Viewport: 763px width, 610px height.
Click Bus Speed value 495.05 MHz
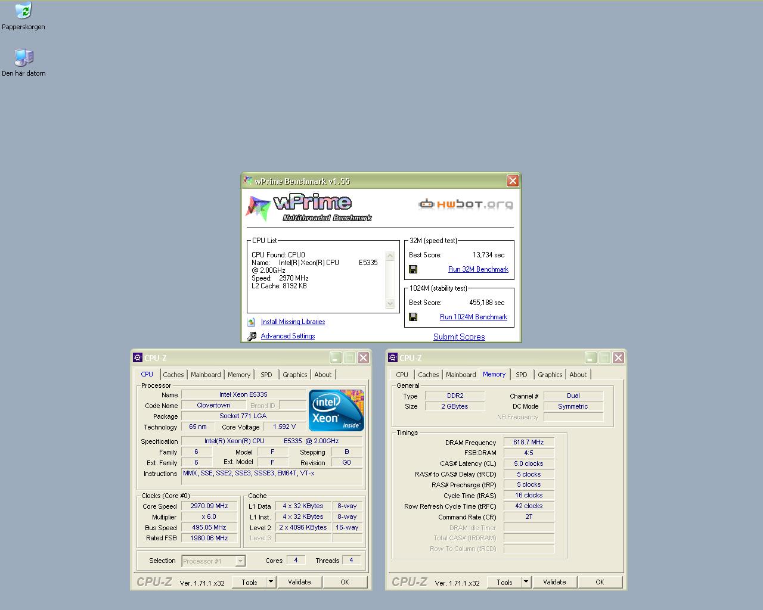coord(209,527)
